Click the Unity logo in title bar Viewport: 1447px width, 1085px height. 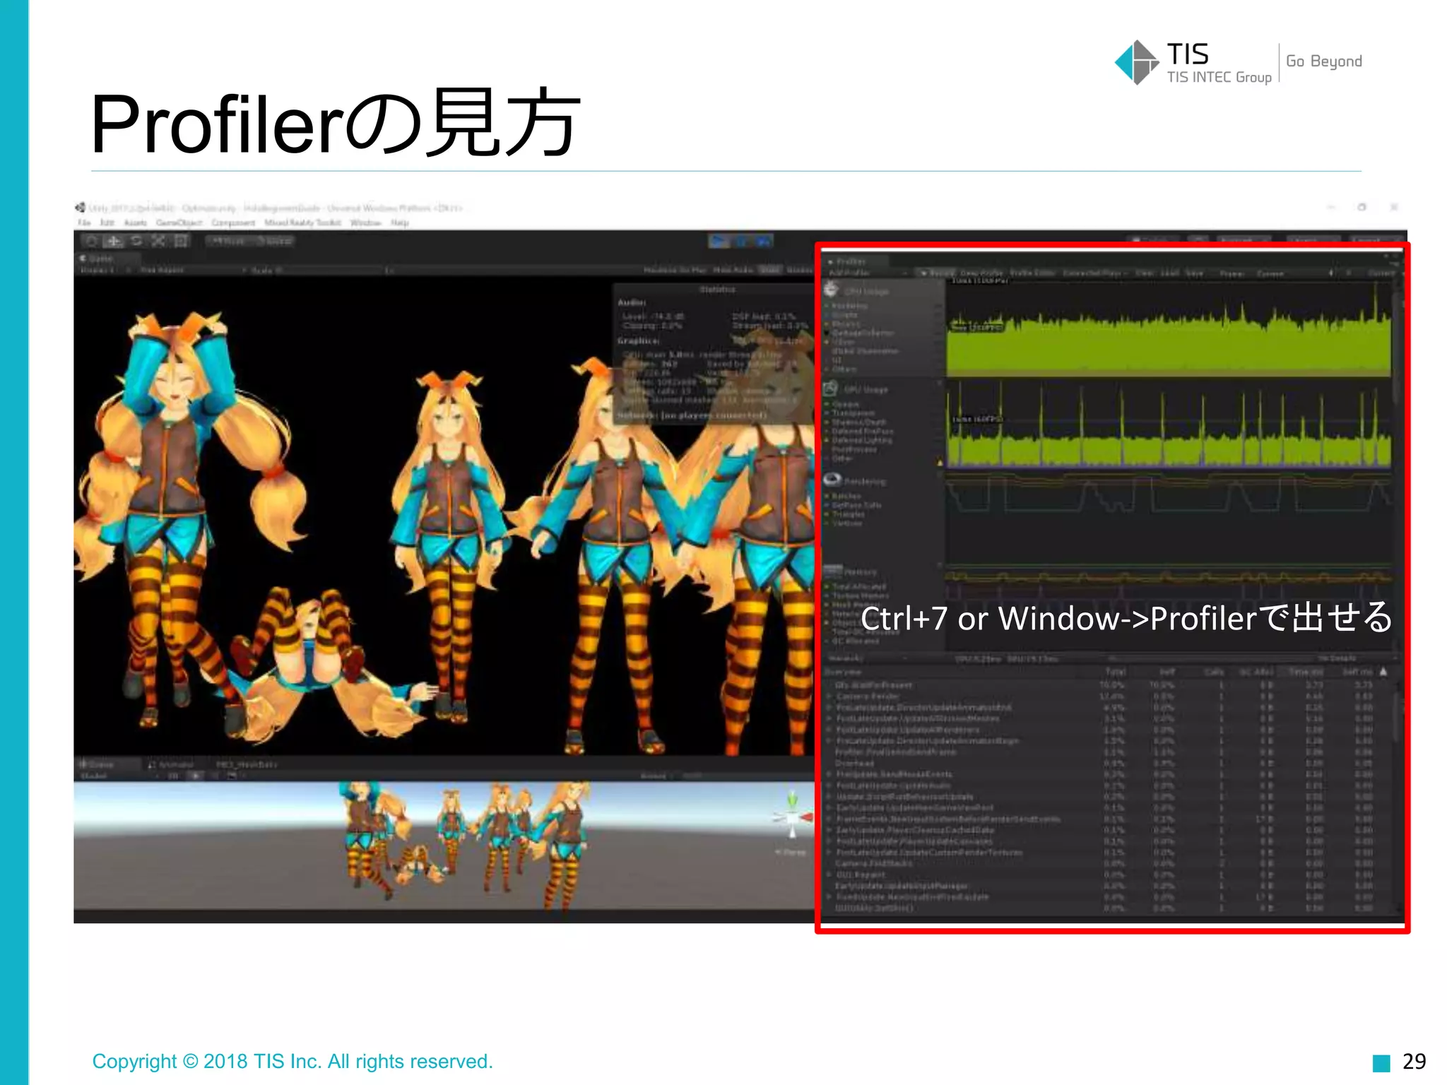[x=81, y=208]
